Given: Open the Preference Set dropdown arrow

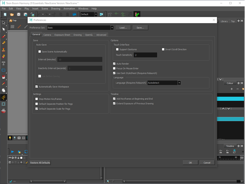Looking at the screenshot, I should click(112, 28).
